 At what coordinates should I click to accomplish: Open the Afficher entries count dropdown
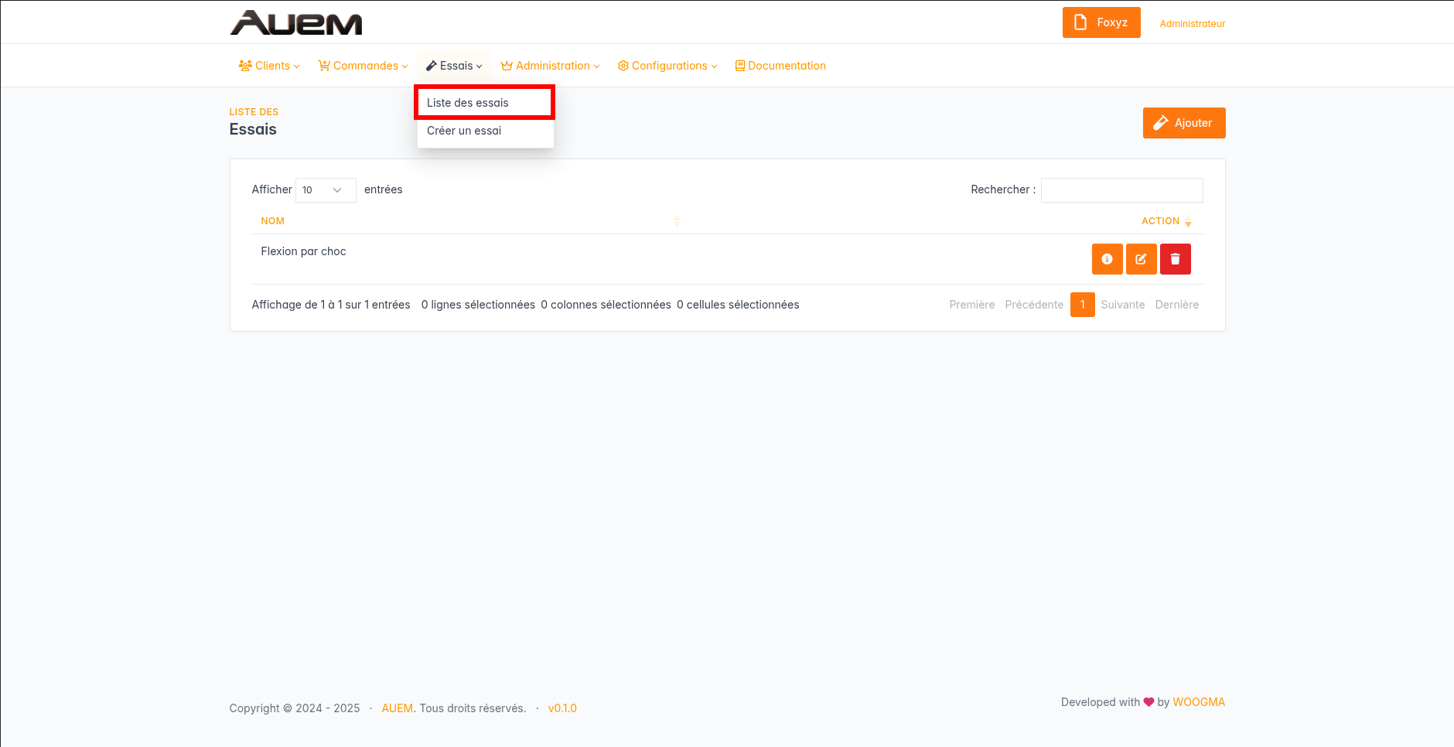tap(325, 190)
